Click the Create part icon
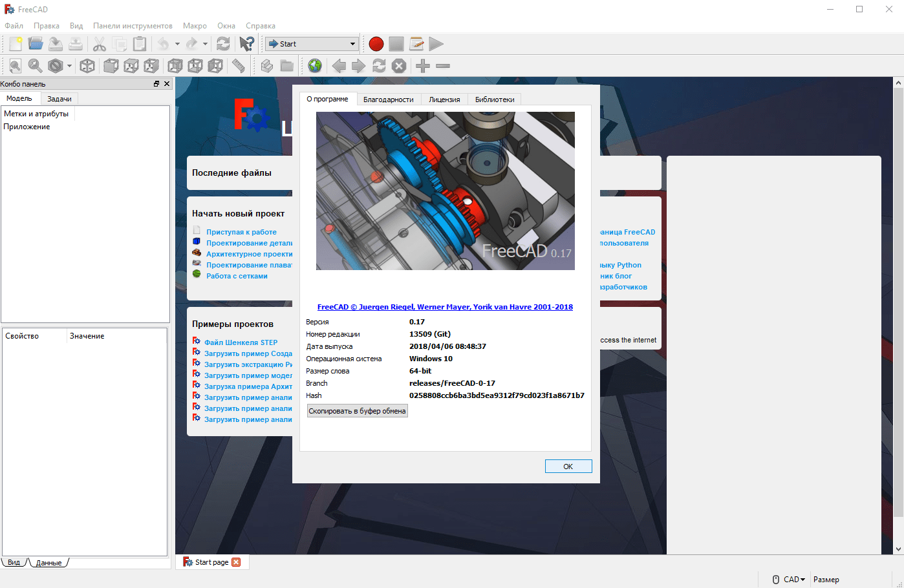Image resolution: width=904 pixels, height=588 pixels. point(266,66)
